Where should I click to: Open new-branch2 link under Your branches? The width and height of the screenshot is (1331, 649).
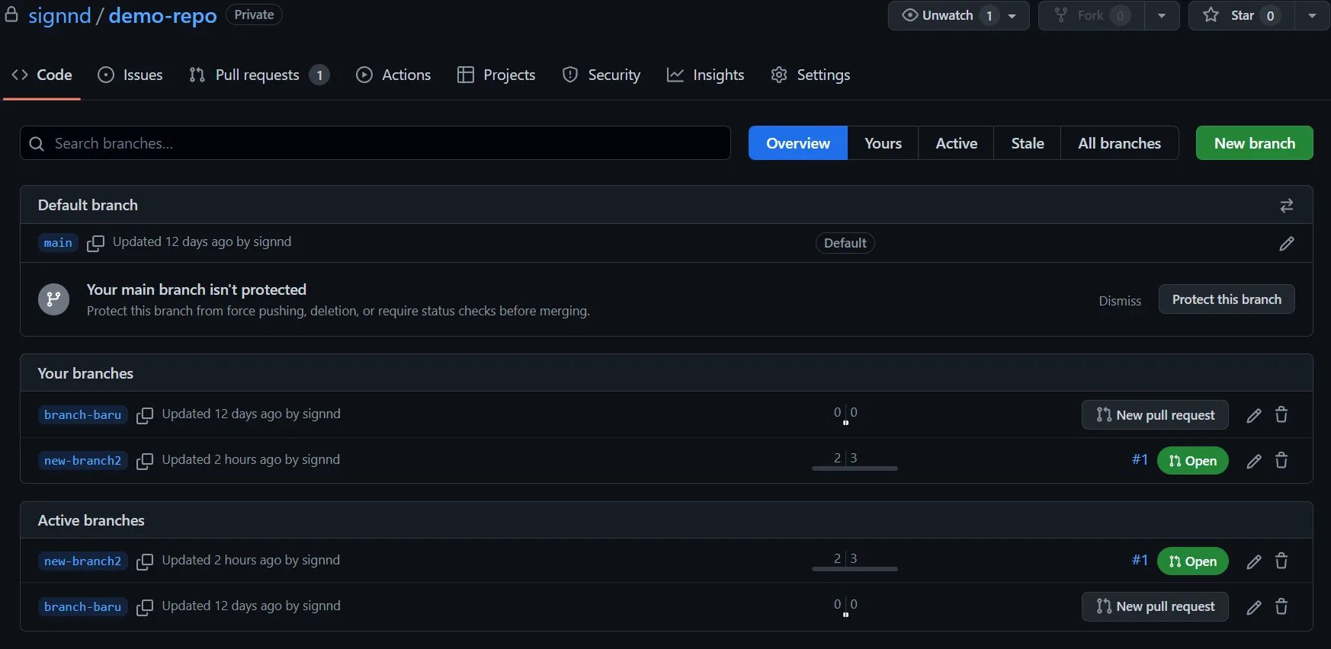(x=82, y=461)
